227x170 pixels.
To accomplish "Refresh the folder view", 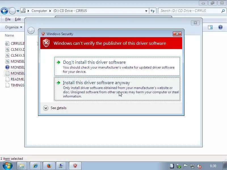I will tap(153, 11).
